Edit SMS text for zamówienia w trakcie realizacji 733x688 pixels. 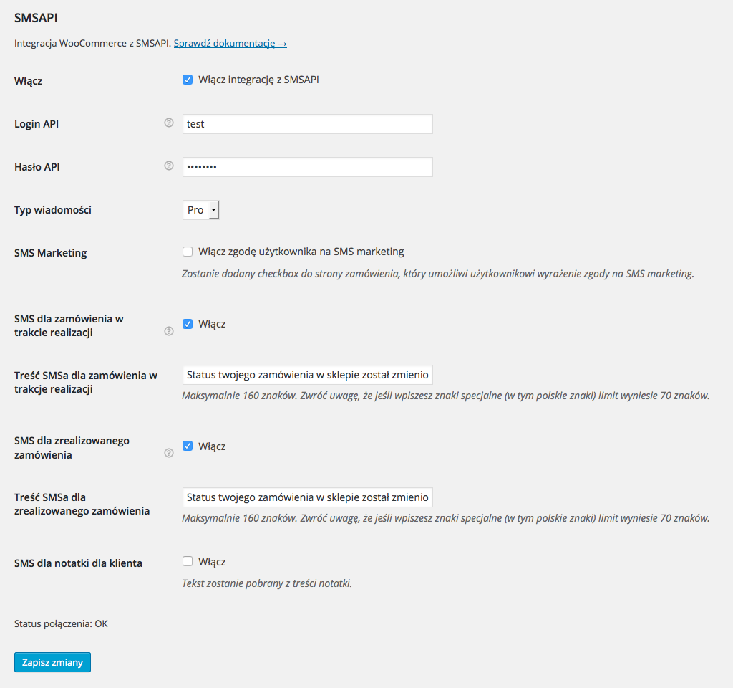click(x=308, y=375)
